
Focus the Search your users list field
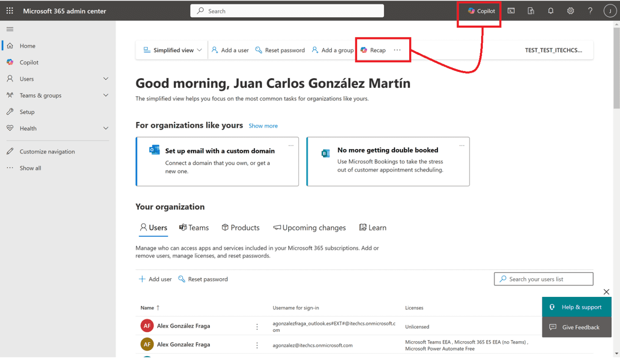click(x=544, y=279)
